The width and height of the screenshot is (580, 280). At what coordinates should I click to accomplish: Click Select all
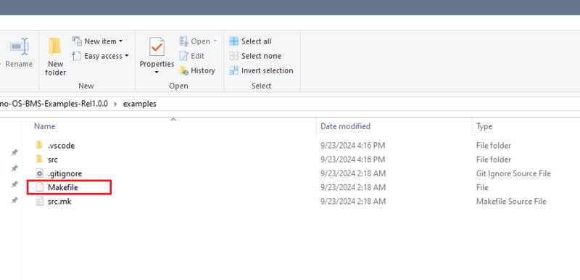pos(250,41)
